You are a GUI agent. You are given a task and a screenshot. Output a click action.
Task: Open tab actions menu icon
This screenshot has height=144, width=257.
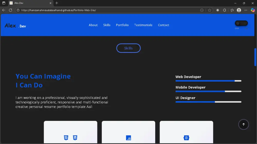coord(4,3)
